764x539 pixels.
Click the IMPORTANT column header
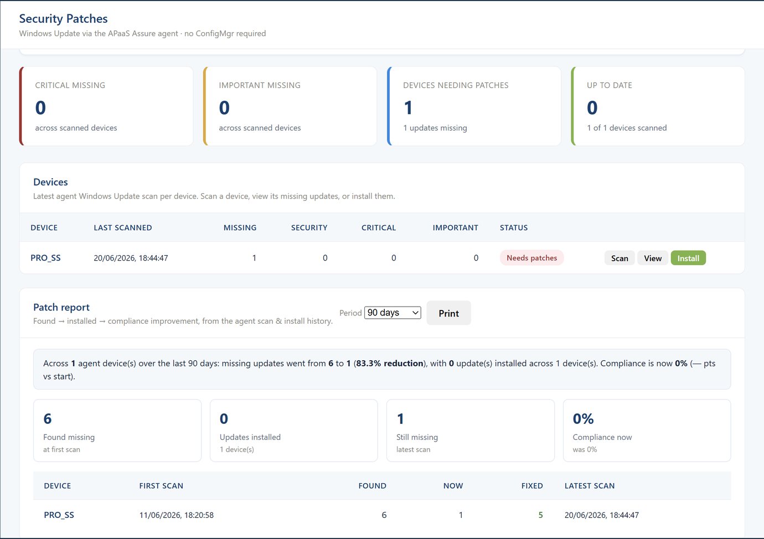point(455,227)
